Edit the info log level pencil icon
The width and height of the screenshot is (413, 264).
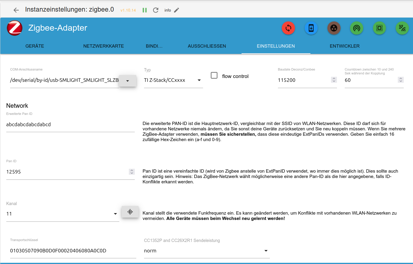(177, 10)
